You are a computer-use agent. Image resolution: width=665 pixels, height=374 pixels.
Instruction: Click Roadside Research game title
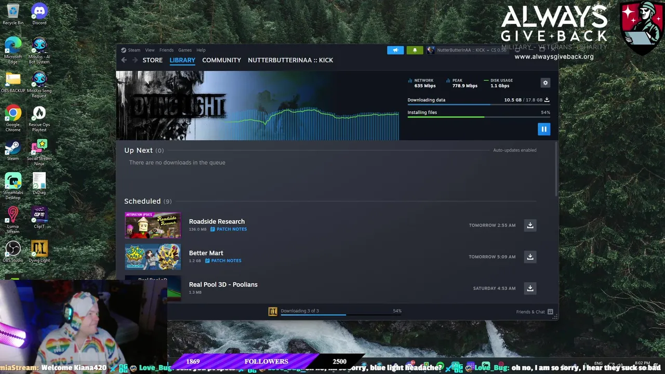[217, 221]
